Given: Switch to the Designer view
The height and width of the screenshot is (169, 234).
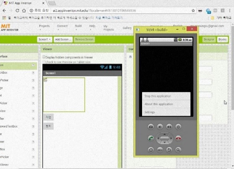Looking at the screenshot, I should click(209, 39).
